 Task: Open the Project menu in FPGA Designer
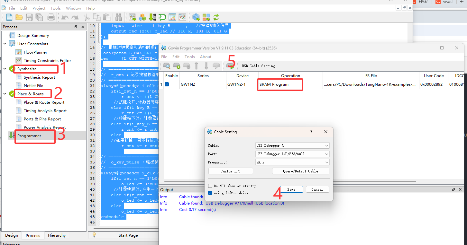click(39, 8)
